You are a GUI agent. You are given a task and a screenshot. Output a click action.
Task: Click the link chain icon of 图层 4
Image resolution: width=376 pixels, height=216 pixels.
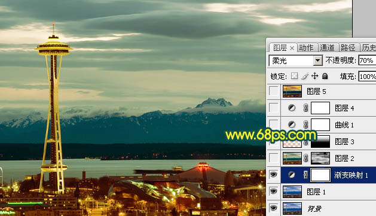pyautogui.click(x=305, y=108)
